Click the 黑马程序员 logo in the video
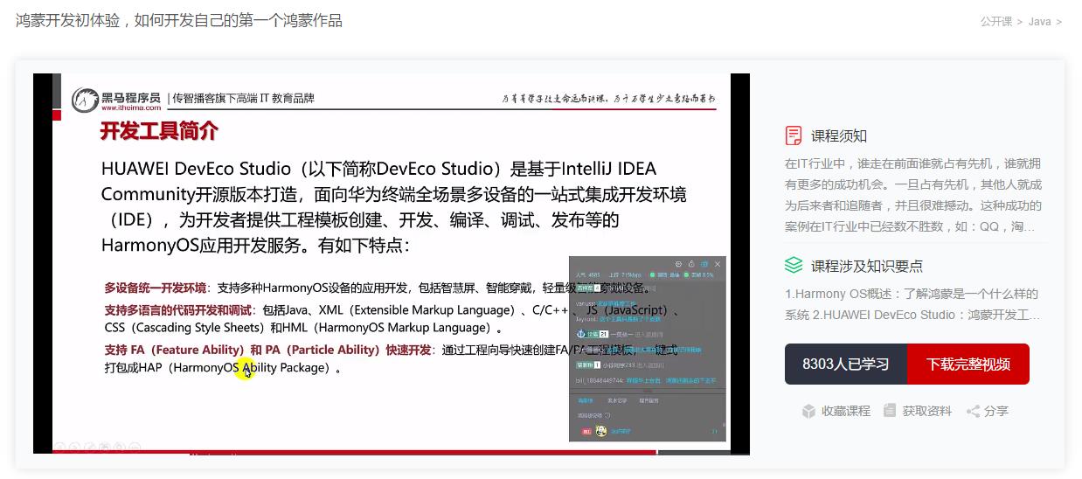The image size is (1082, 479). pyautogui.click(x=117, y=100)
